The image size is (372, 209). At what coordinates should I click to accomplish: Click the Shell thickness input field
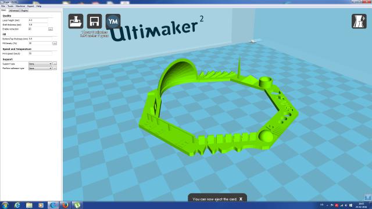point(38,24)
